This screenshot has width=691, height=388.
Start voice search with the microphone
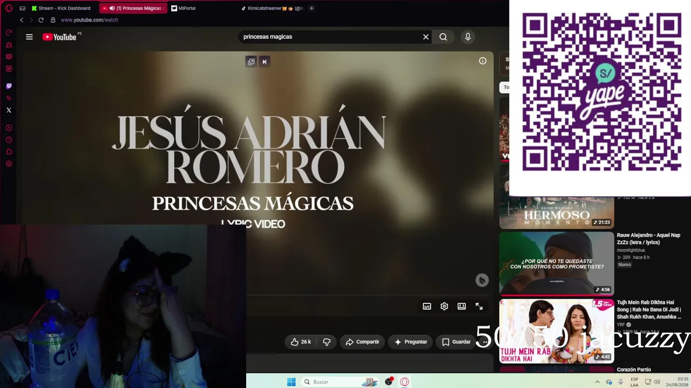[x=468, y=37]
